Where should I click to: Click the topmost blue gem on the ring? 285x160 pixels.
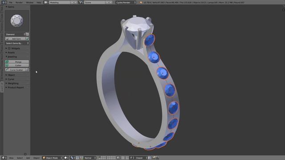click(150, 40)
